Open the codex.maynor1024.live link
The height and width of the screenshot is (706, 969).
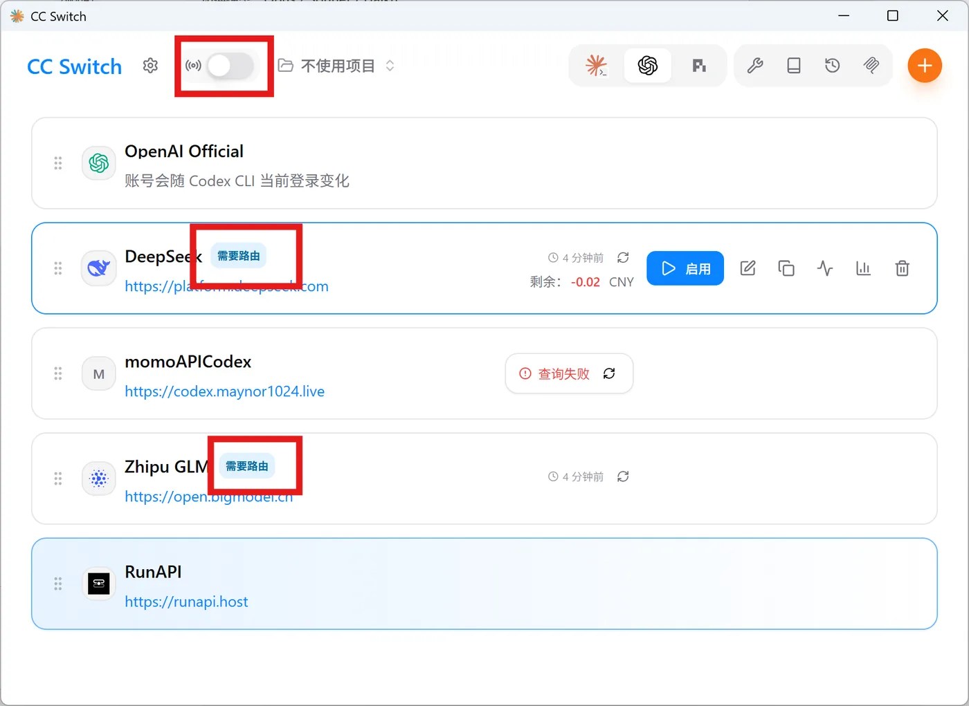pos(224,391)
